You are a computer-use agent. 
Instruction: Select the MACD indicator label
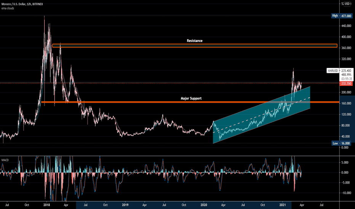[x=5, y=160]
